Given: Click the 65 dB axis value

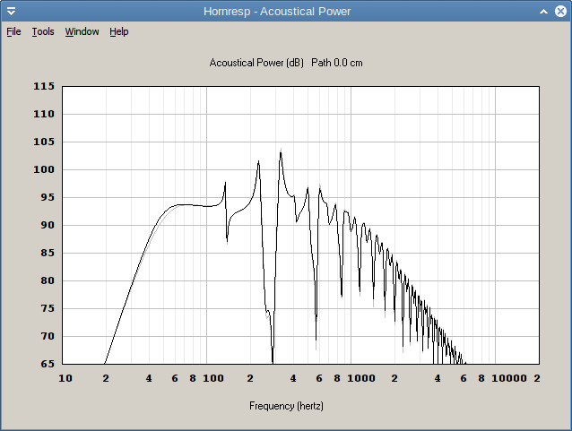Looking at the screenshot, I should [48, 364].
